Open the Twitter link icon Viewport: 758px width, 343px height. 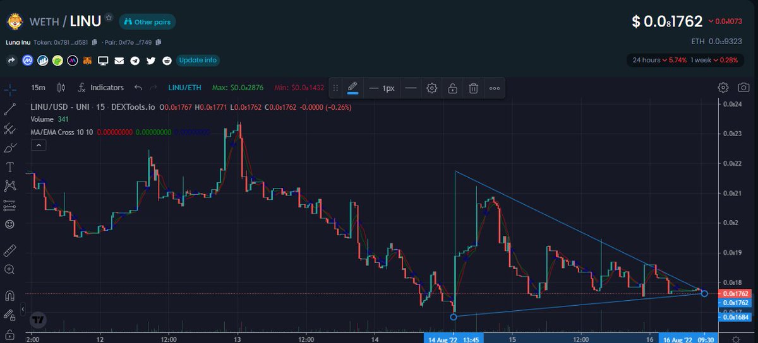point(150,61)
